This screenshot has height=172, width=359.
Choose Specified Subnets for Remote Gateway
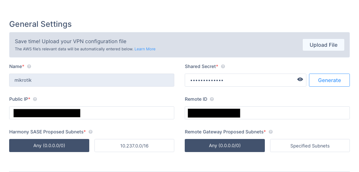click(310, 146)
